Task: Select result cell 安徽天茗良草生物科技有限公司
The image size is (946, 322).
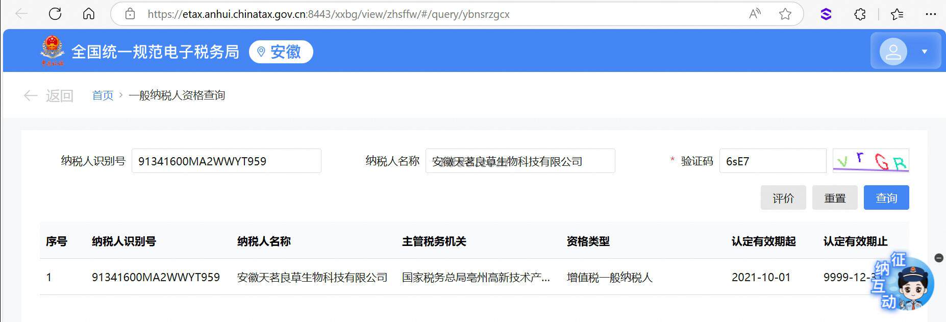Action: tap(312, 277)
